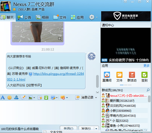Select member 爱折腾(353262187)
Viewport: 152px width, 133px height.
coord(124,101)
